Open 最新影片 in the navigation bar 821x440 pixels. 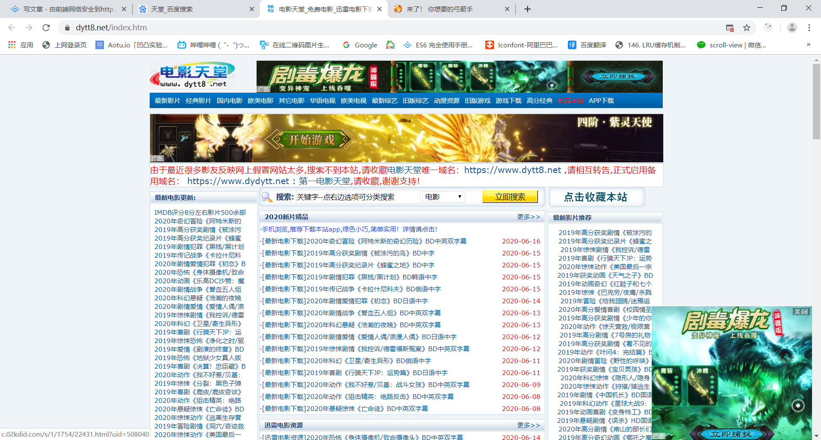click(x=168, y=100)
